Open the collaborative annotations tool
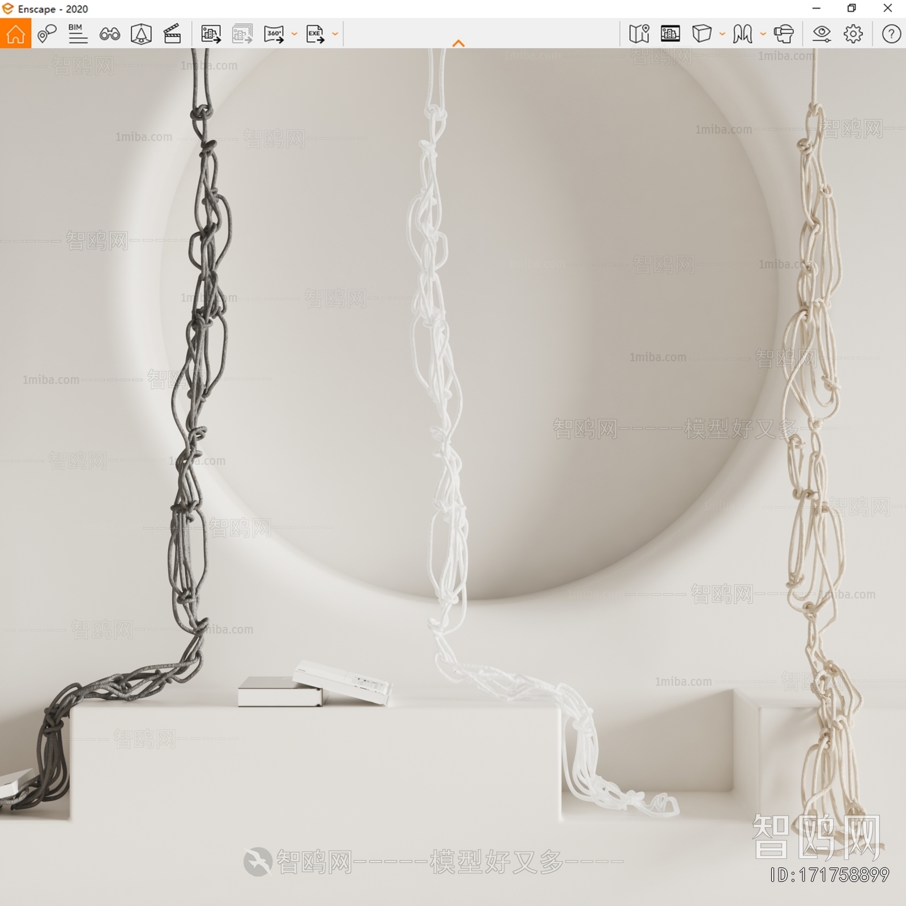 pyautogui.click(x=46, y=34)
